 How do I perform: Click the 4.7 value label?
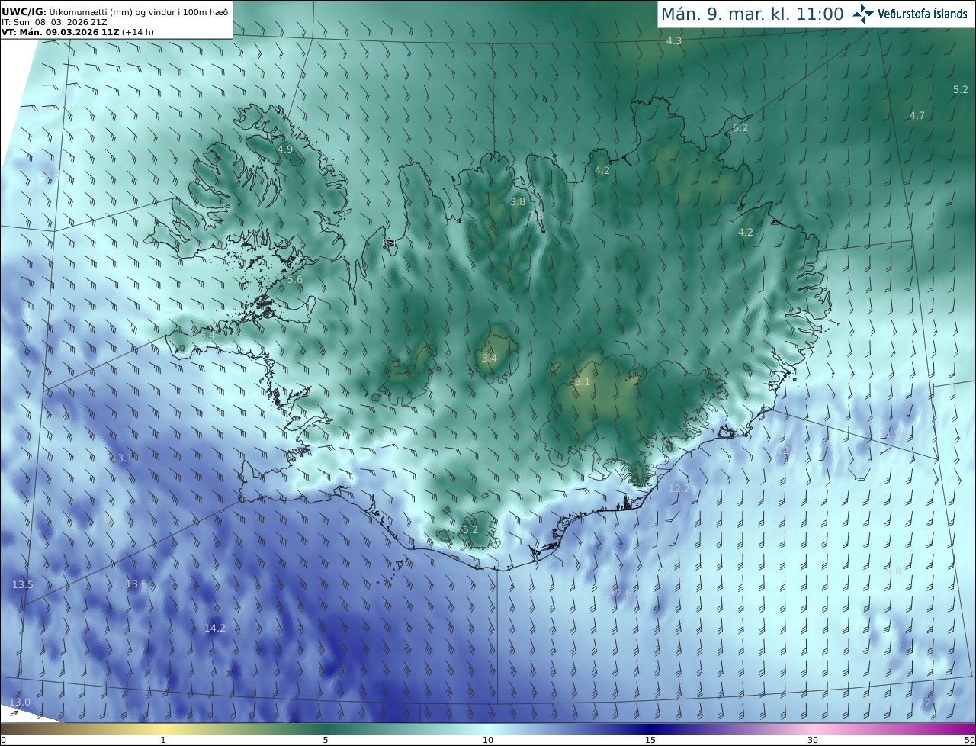(917, 116)
